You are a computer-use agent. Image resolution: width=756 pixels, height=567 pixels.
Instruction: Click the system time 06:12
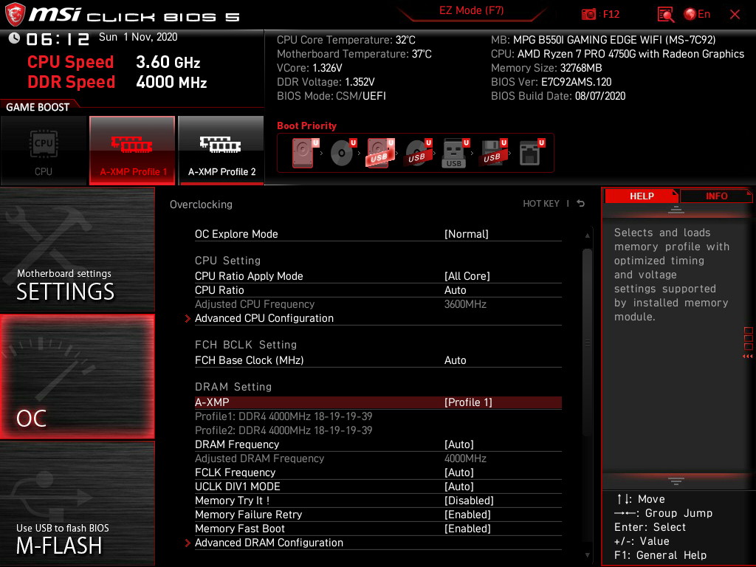point(58,38)
